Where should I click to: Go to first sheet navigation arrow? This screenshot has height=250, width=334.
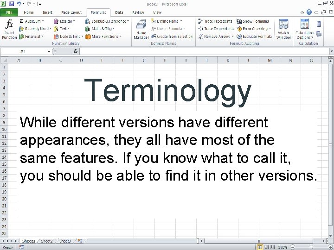point(3,241)
